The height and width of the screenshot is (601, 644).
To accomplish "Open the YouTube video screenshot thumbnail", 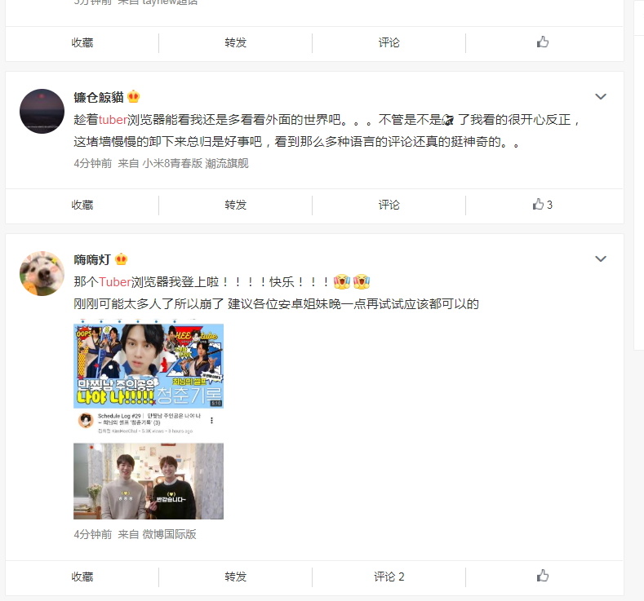I will click(x=149, y=378).
